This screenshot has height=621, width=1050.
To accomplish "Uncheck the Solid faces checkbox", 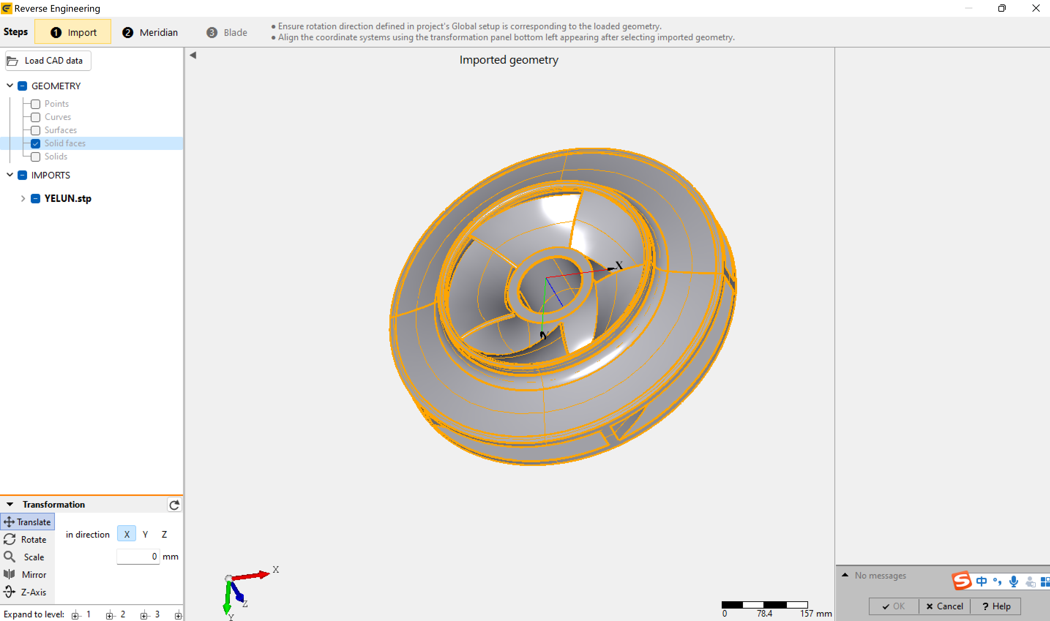I will [36, 143].
